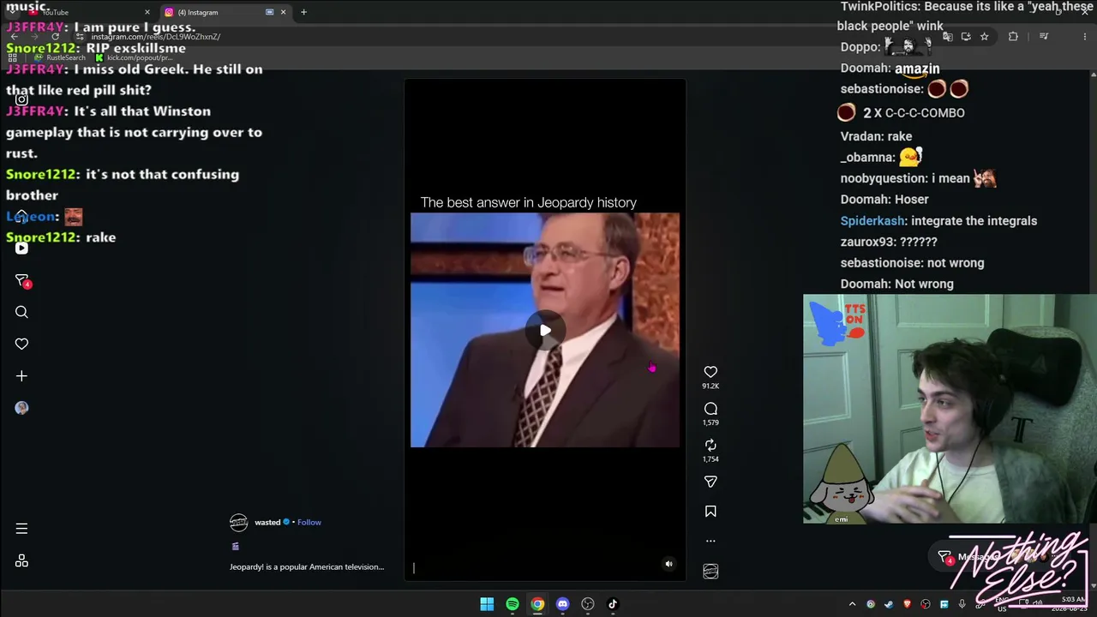This screenshot has height=617, width=1097.
Task: Follow the wasted account
Action: click(309, 522)
